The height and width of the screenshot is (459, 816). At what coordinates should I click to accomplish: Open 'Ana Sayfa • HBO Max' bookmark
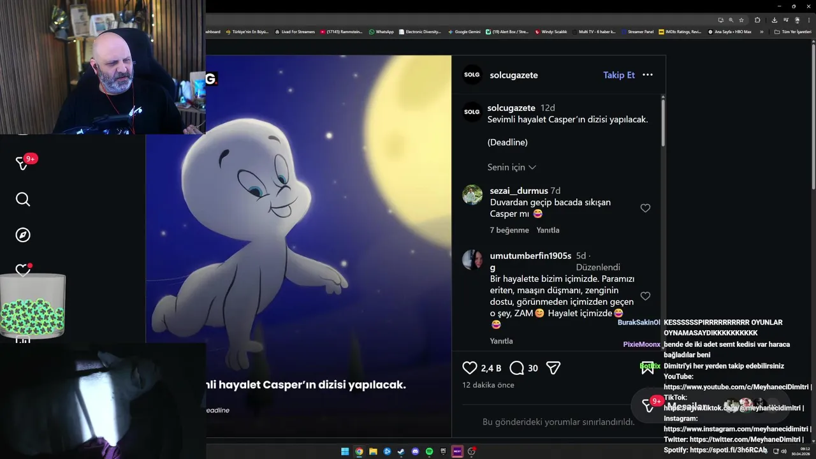coord(729,32)
